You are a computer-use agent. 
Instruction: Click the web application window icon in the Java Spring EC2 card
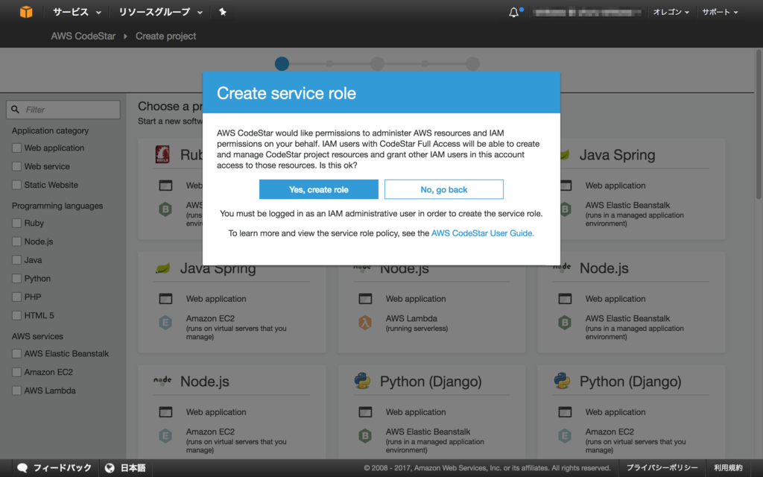(x=165, y=299)
